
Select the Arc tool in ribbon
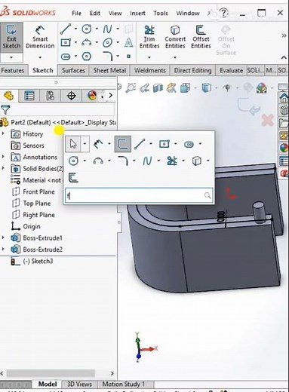pyautogui.click(x=87, y=42)
